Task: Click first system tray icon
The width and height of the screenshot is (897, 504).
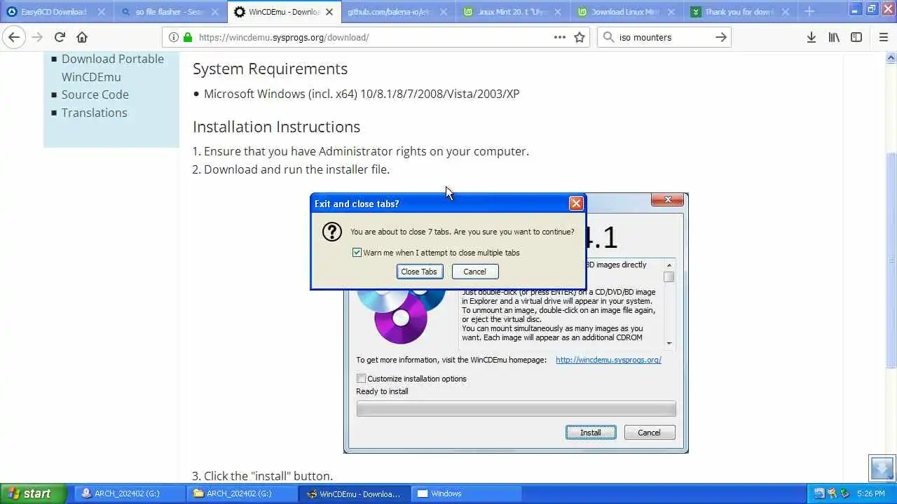Action: tap(819, 493)
